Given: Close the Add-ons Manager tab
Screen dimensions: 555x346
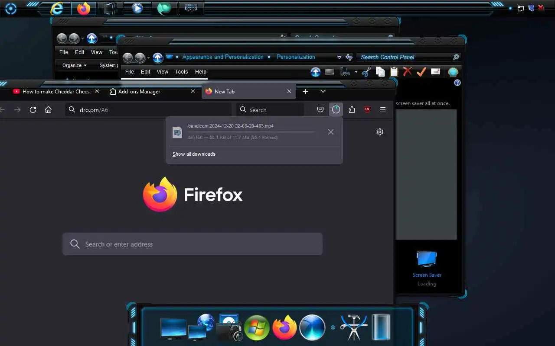Looking at the screenshot, I should (x=193, y=91).
